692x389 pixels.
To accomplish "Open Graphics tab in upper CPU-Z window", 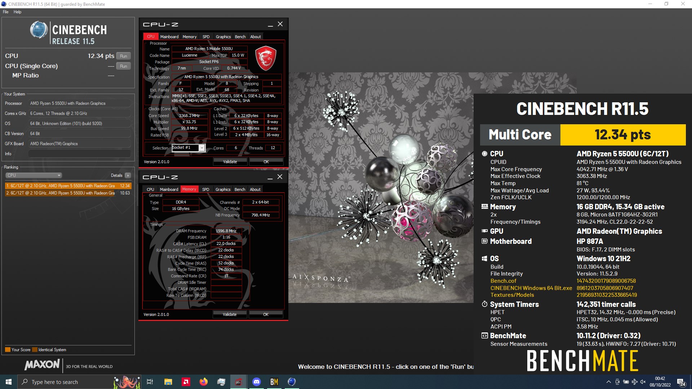I will tap(223, 37).
